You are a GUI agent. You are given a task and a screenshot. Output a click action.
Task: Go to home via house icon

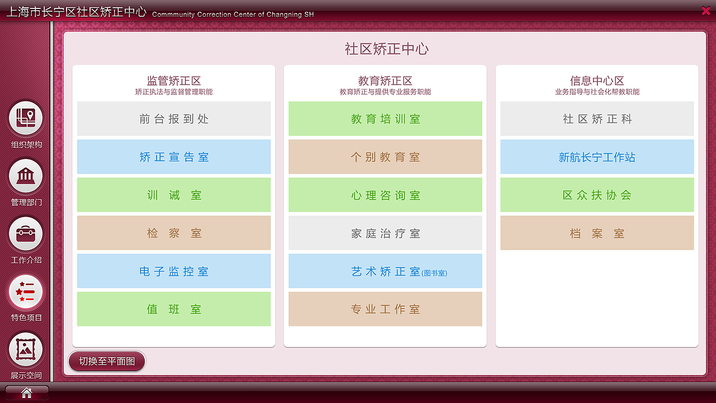click(x=27, y=393)
